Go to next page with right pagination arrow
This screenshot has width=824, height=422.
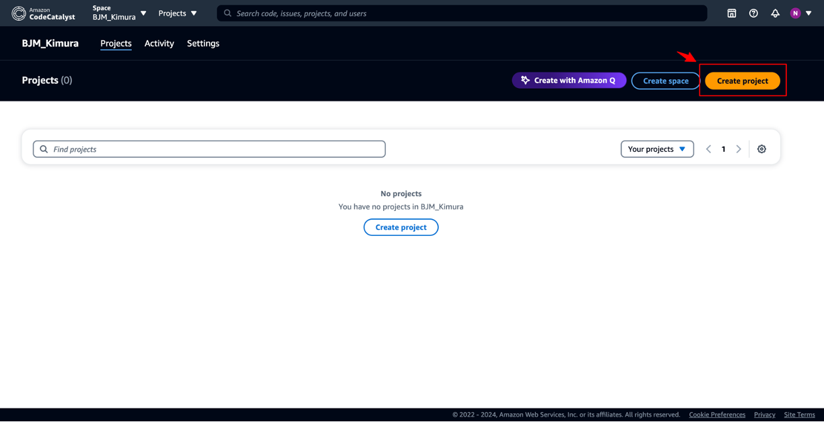(739, 149)
